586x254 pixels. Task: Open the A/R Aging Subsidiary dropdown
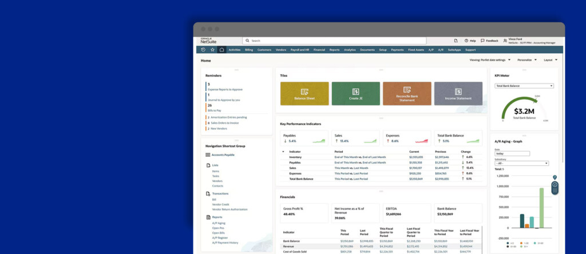(x=522, y=163)
